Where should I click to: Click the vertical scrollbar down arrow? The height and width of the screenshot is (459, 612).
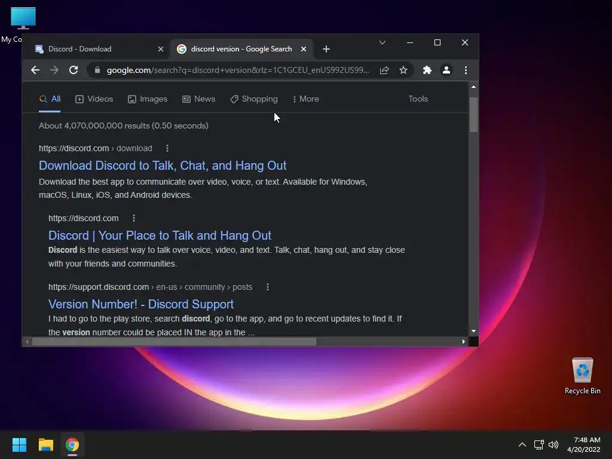[x=473, y=331]
